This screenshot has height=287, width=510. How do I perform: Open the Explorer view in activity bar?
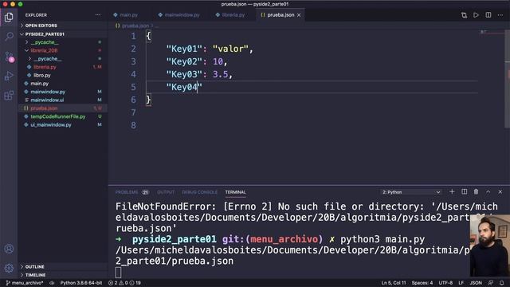pyautogui.click(x=9, y=17)
